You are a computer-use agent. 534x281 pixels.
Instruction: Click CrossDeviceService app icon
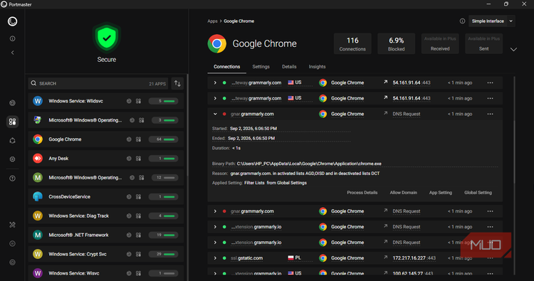pos(38,196)
